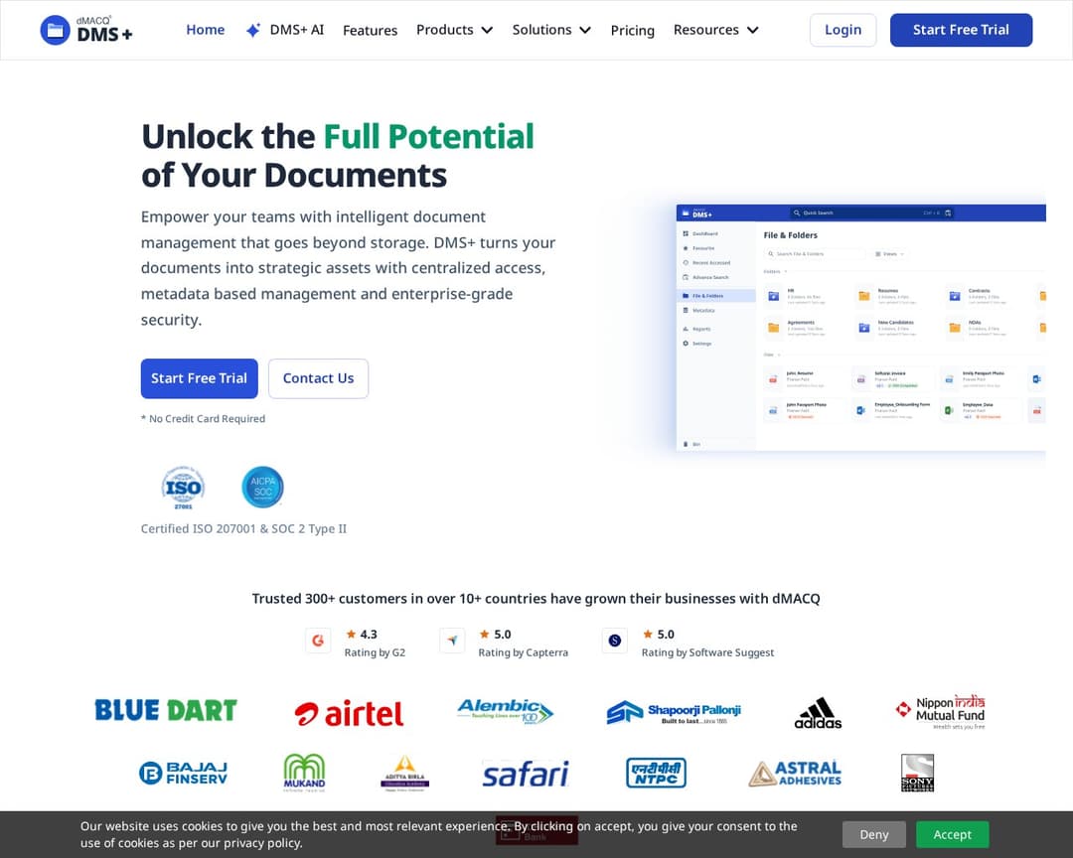Click the Sony logo
1073x858 pixels.
pos(918,774)
